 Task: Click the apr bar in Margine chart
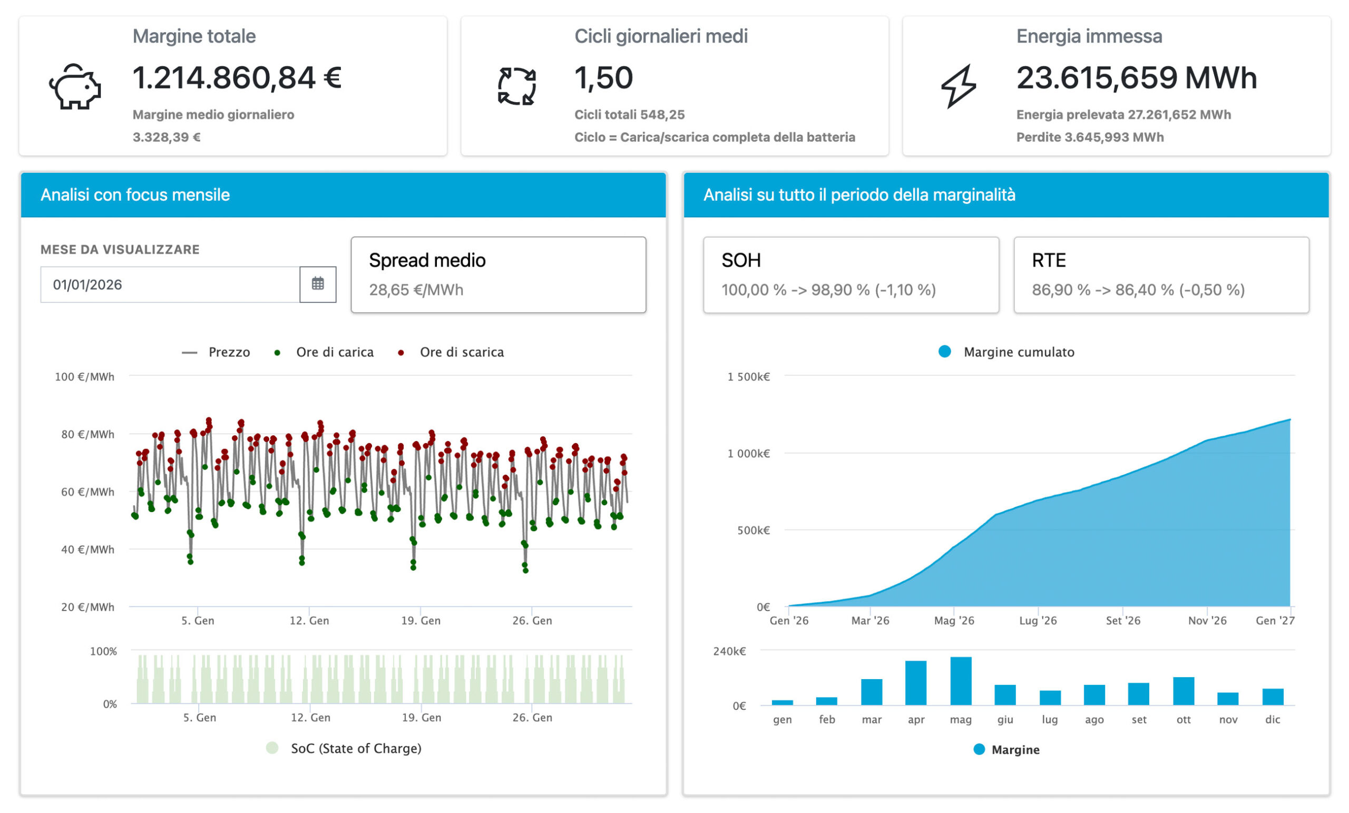(916, 683)
